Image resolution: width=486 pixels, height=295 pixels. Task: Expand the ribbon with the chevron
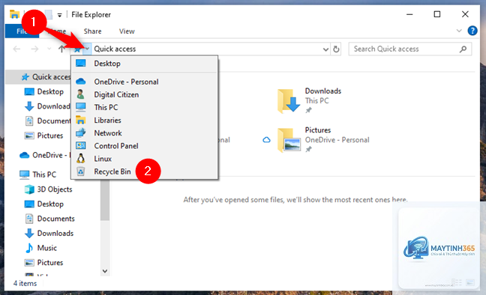tap(459, 31)
